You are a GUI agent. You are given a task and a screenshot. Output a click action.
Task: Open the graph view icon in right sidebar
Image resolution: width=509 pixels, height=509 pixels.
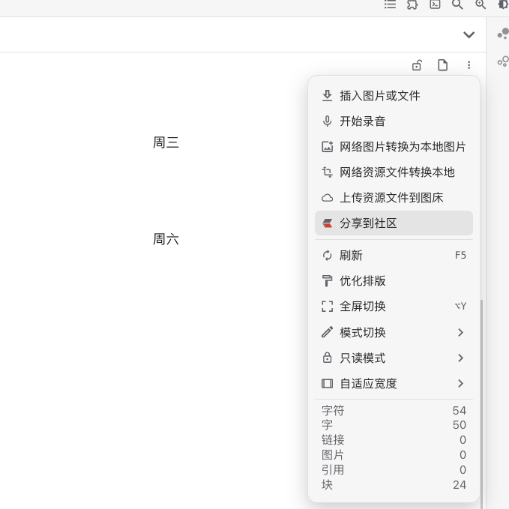[x=503, y=34]
